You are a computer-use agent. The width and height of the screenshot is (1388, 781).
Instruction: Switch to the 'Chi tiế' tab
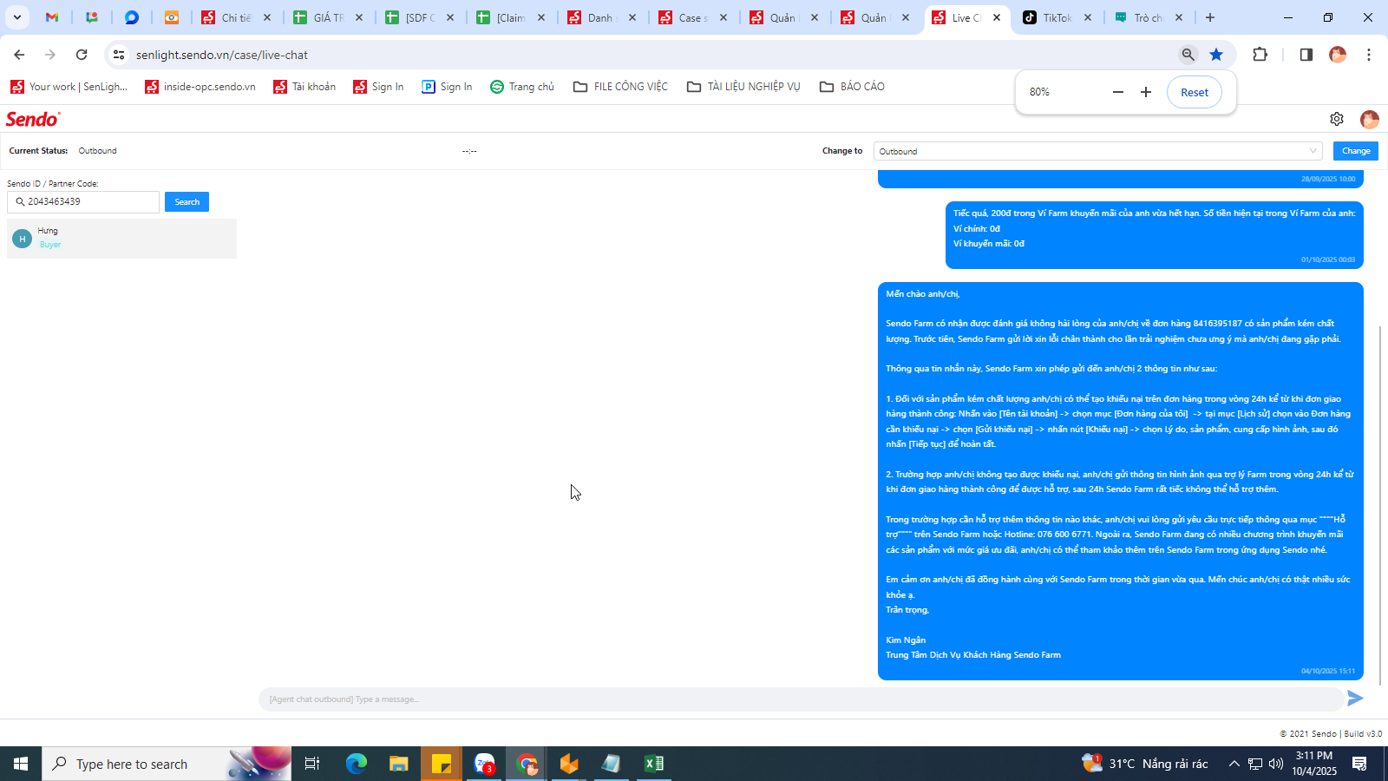point(234,17)
